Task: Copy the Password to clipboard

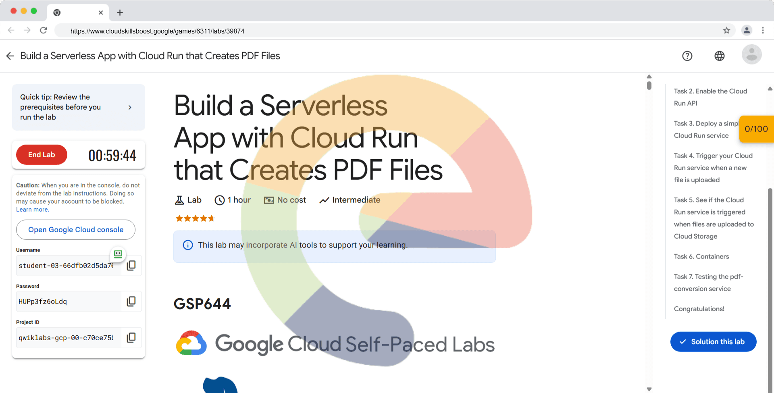Action: click(x=131, y=302)
